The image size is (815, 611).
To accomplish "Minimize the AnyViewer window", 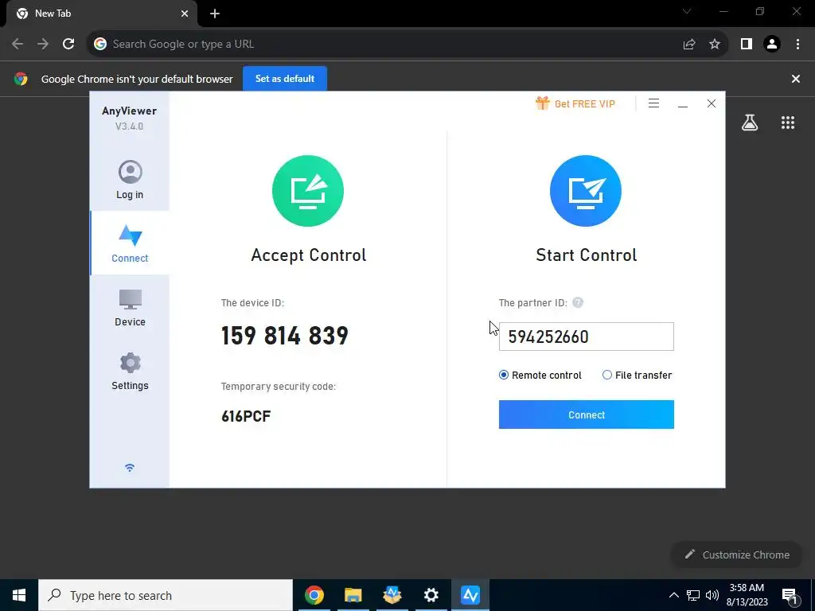I will pos(683,104).
